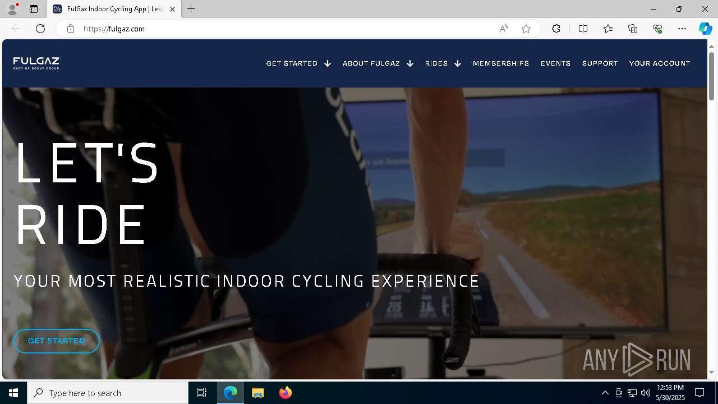Open a new browser tab

191,9
